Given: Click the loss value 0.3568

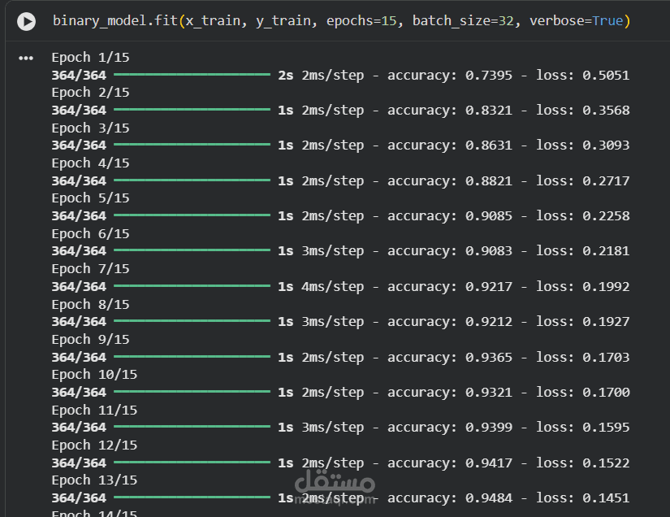Looking at the screenshot, I should [x=606, y=111].
